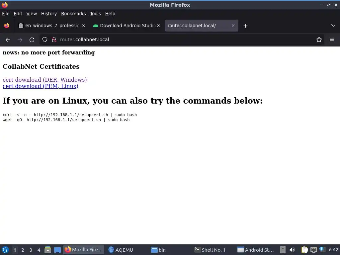Image resolution: width=340 pixels, height=255 pixels.
Task: Open the clipboard manager tray icon
Action: click(304, 250)
